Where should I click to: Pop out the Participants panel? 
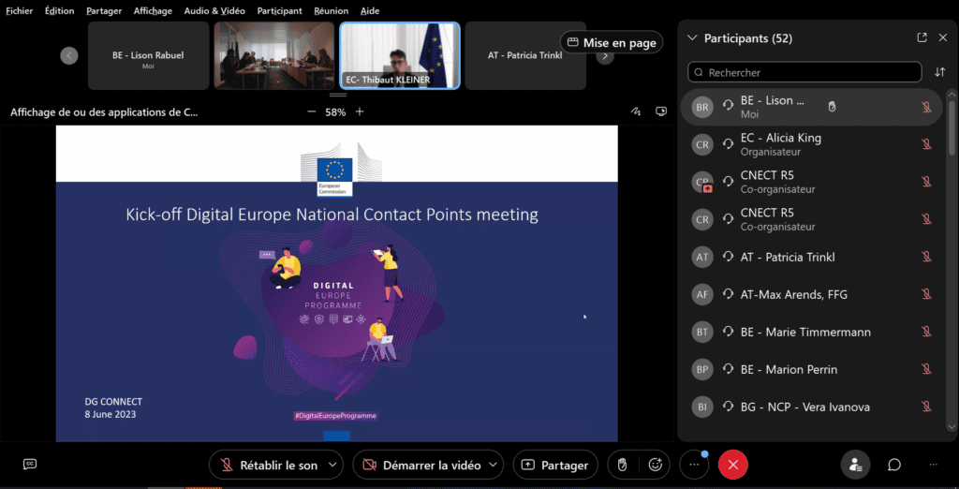click(922, 38)
